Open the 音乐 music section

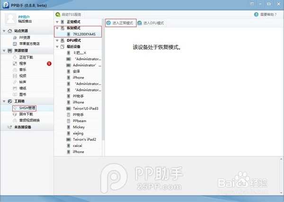(x=27, y=70)
